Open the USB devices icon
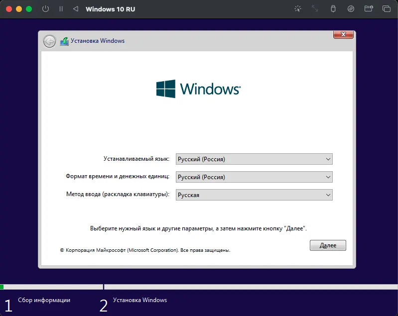398x316 pixels. tap(333, 9)
